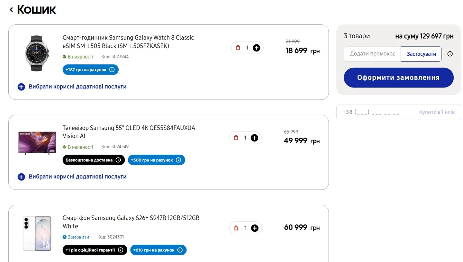Go back using the arrow beside Кошик
Screen dimensions: 463x262
[x=11, y=10]
